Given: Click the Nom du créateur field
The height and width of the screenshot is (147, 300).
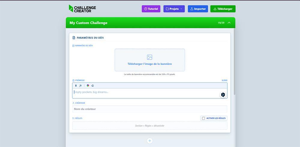Looking at the screenshot, I should coord(150,109).
